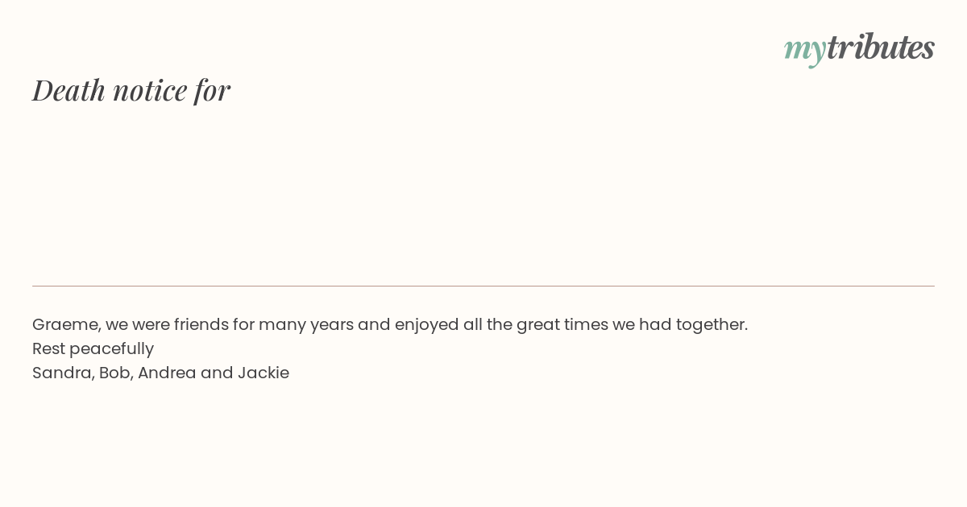
Task: Click the gray "tributes" part of logo
Action: 881,47
